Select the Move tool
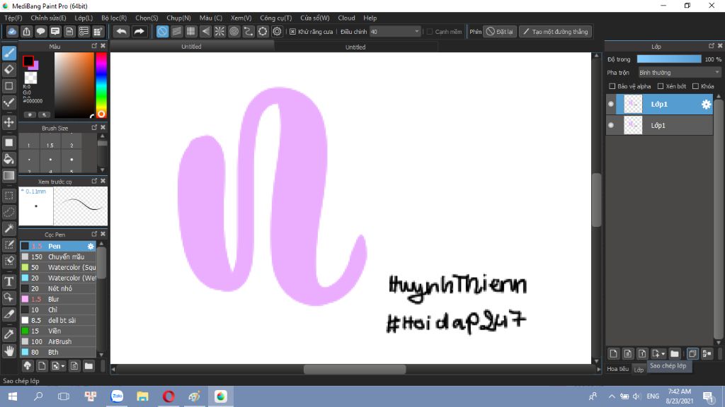The image size is (725, 407). (8, 122)
